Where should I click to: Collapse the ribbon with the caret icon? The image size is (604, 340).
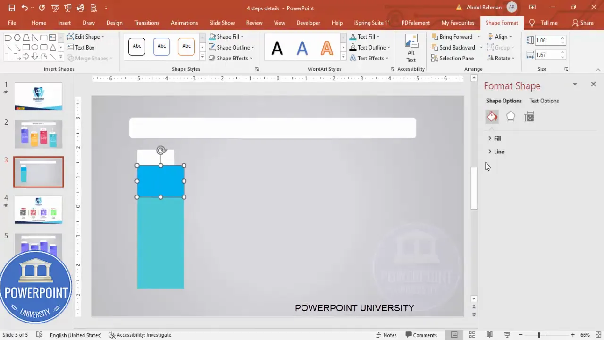pyautogui.click(x=598, y=69)
